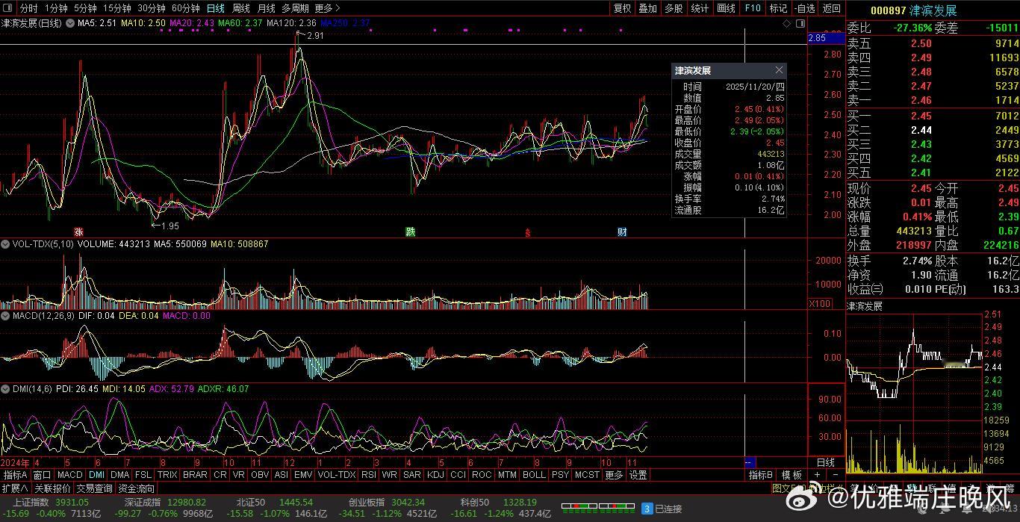The width and height of the screenshot is (1020, 522).
Task: Click the green 跌 marker on the chart
Action: [410, 232]
